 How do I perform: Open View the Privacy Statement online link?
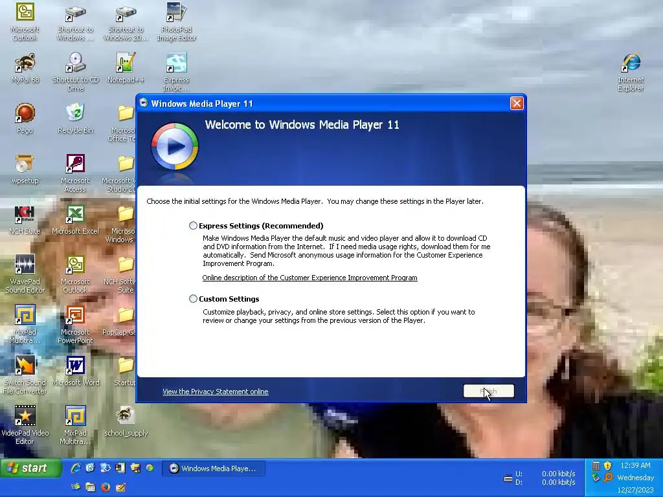click(x=215, y=392)
